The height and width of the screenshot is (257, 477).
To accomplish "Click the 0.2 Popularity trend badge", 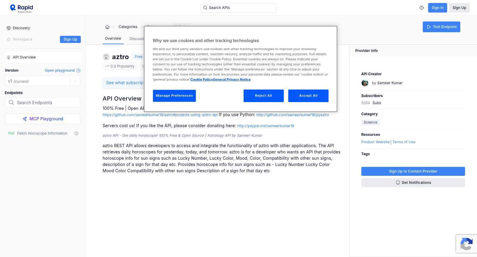I will point(120,66).
